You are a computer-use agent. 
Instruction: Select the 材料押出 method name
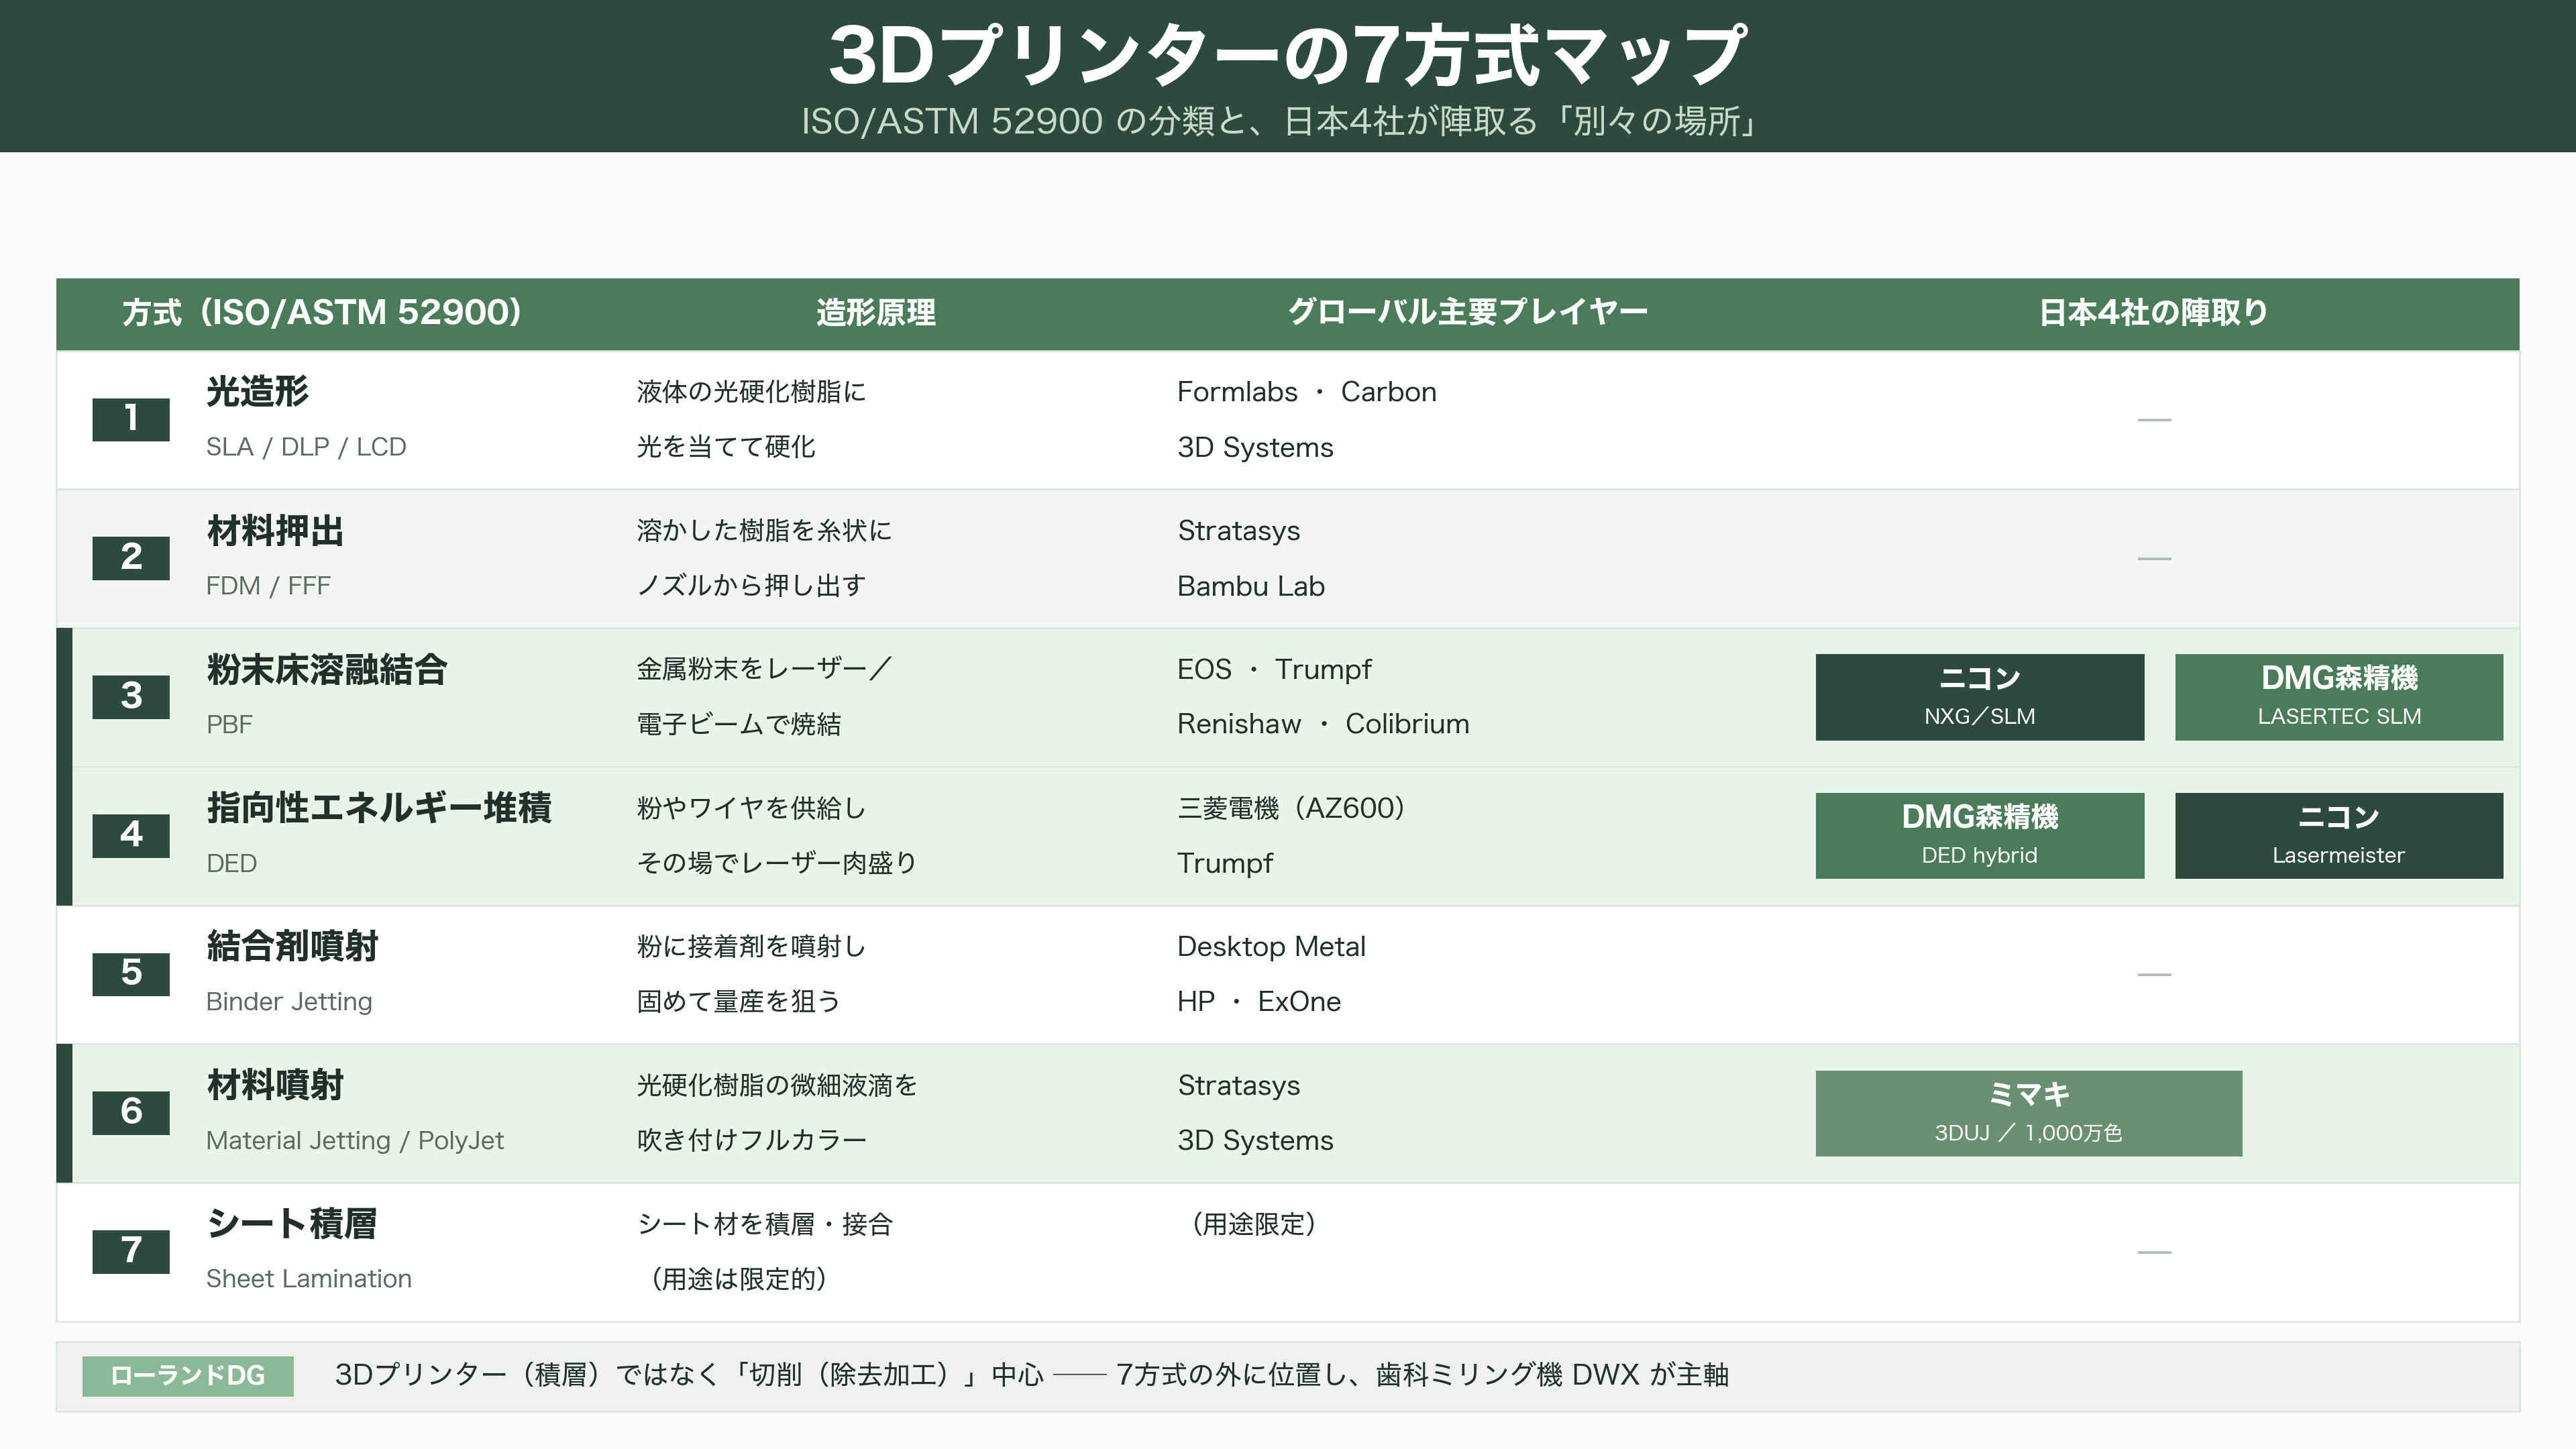pyautogui.click(x=275, y=531)
